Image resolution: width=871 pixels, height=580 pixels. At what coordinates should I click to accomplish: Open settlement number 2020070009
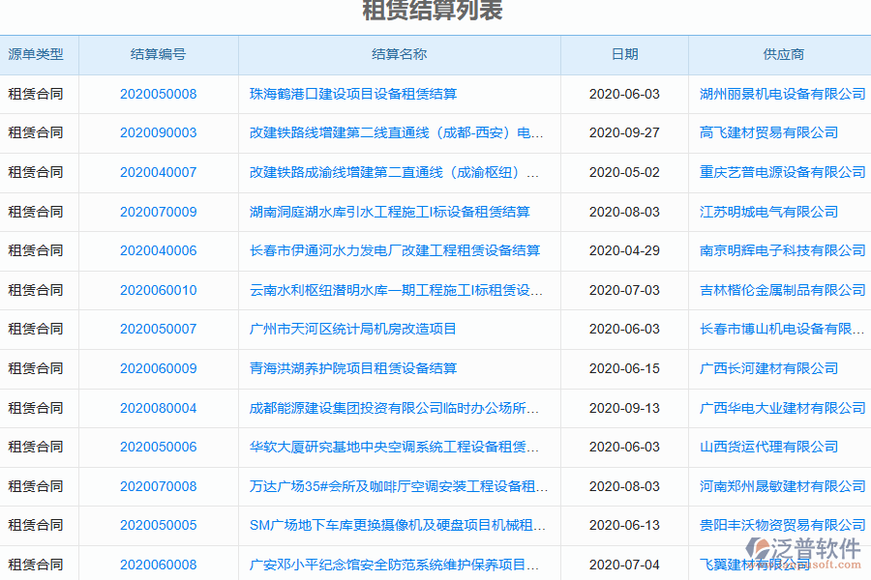[x=160, y=212]
